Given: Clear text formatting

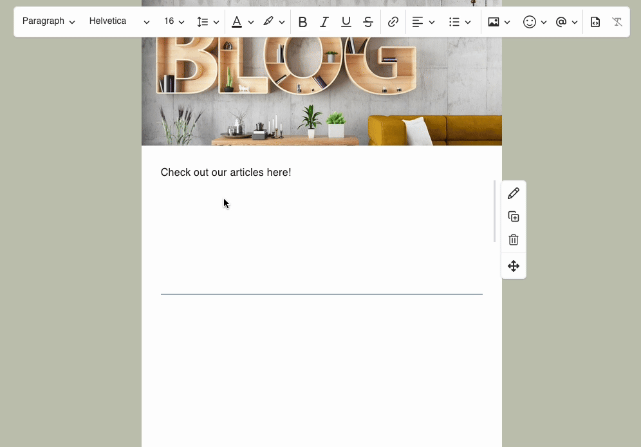Looking at the screenshot, I should pos(617,22).
